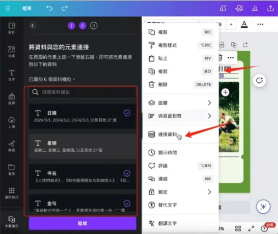Click the purple 繼續 (Continue) button
The width and height of the screenshot is (278, 234).
click(82, 223)
